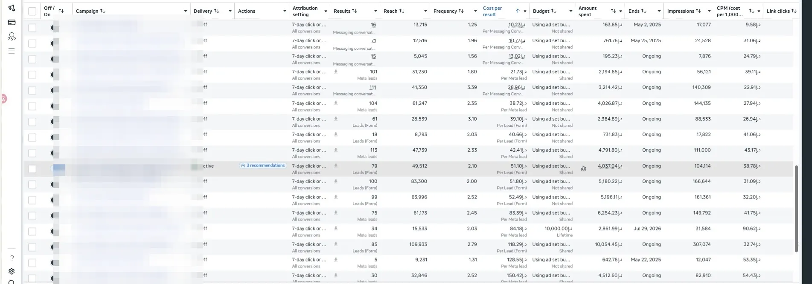812x284 pixels.
Task: Open the Ends column dropdown arrow
Action: click(x=659, y=11)
